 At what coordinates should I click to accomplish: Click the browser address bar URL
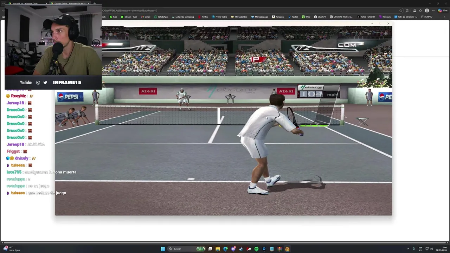129,11
